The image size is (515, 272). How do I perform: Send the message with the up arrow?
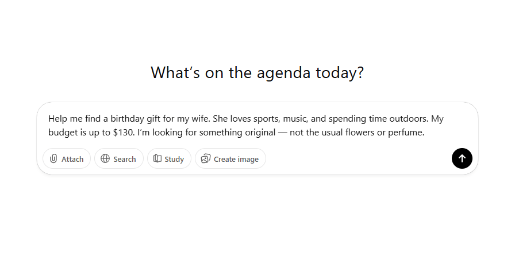[462, 158]
